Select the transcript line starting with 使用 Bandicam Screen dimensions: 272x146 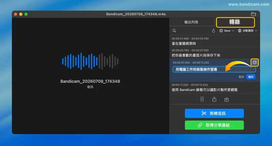[x=205, y=90]
